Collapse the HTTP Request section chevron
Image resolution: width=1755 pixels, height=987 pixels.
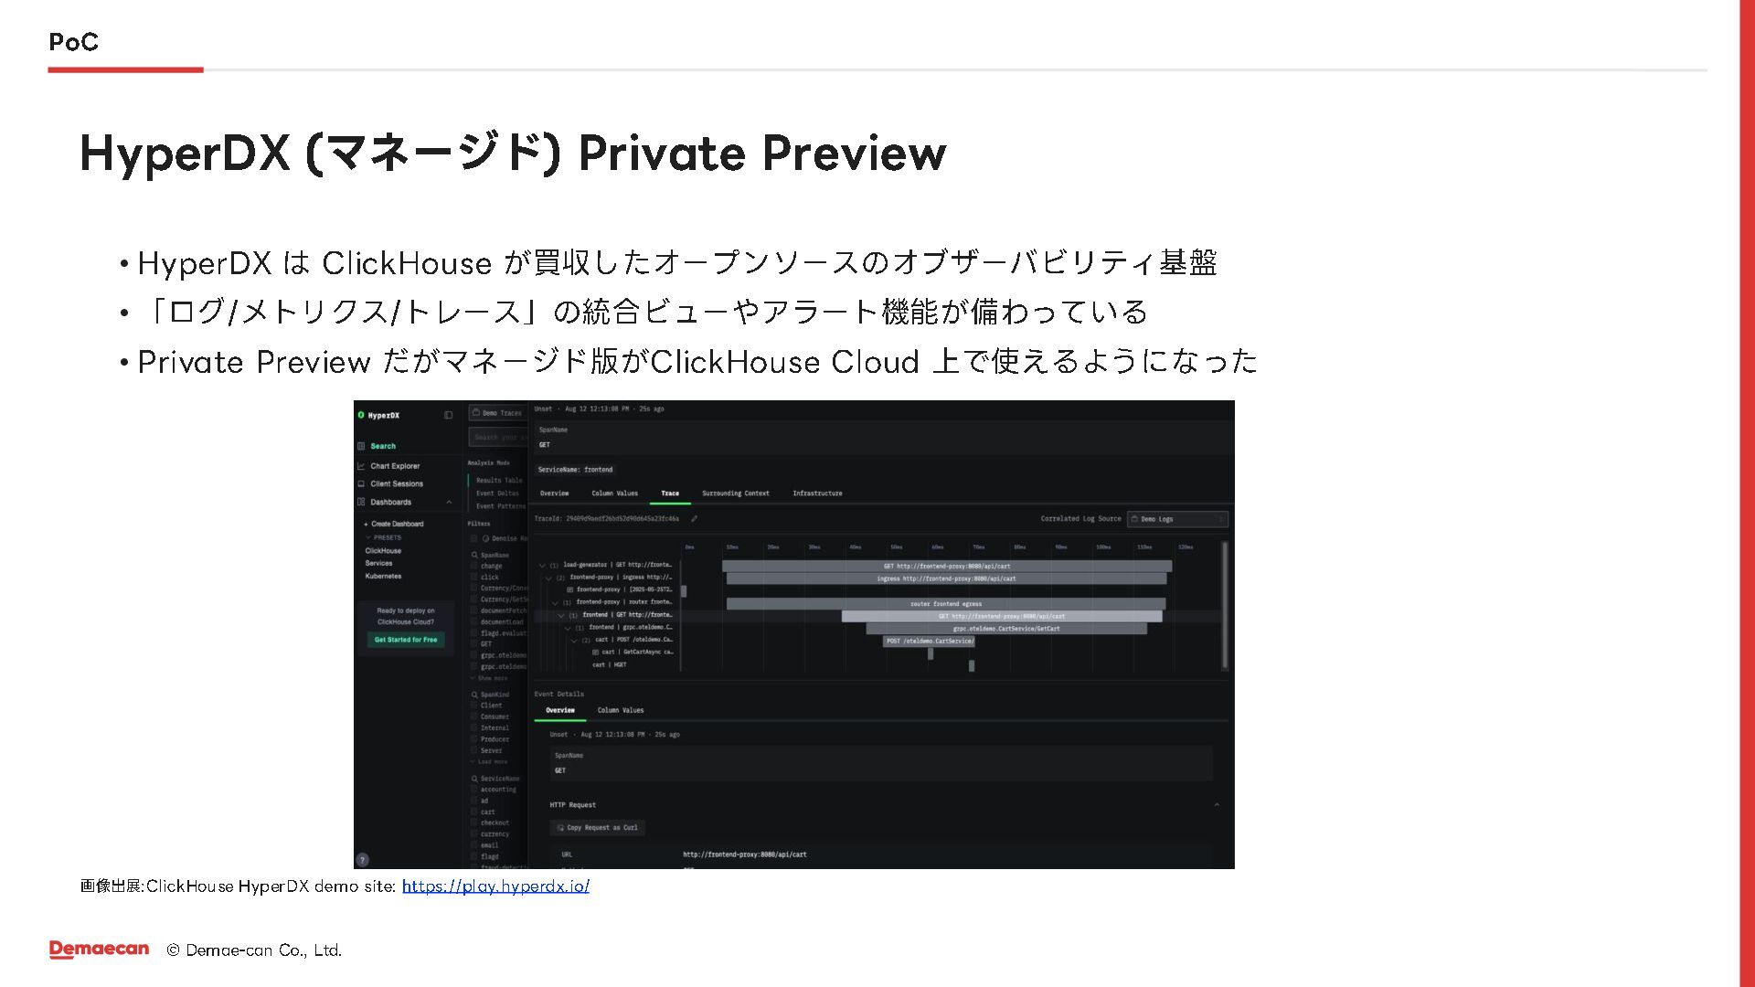point(1217,805)
